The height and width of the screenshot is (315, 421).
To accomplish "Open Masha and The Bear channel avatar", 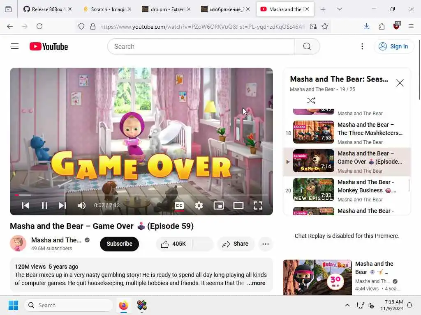I will pos(18,243).
